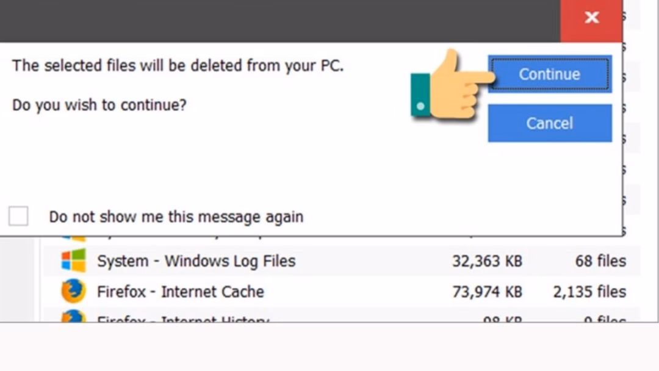Click the 73,974 KB size value
This screenshot has height=371, width=659.
[x=487, y=292]
